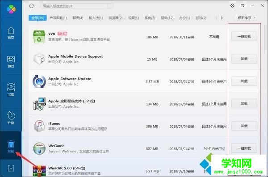The width and height of the screenshot is (268, 177).
Task: Click the Apple Software Update globe icon
Action: pos(39,82)
